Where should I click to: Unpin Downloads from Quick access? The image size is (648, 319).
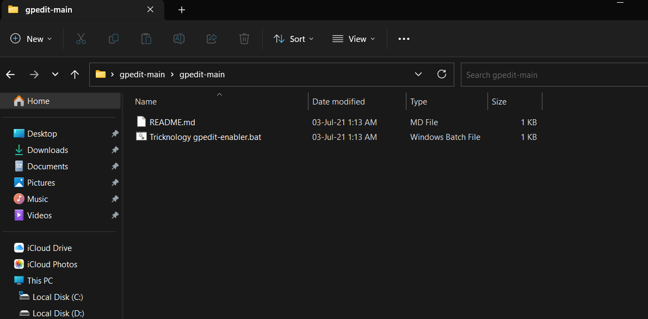click(x=115, y=150)
